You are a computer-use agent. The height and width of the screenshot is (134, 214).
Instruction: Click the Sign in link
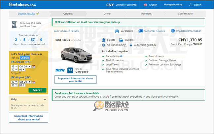197,5
